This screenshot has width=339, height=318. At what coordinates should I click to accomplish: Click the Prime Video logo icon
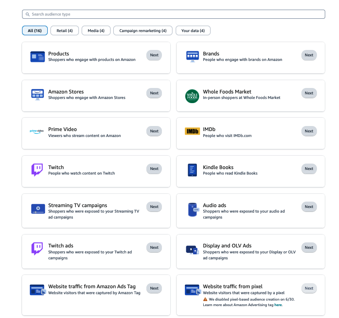click(37, 131)
